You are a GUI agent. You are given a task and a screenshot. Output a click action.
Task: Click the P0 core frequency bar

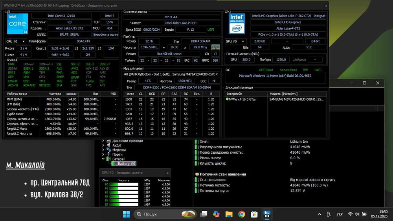click(124, 184)
